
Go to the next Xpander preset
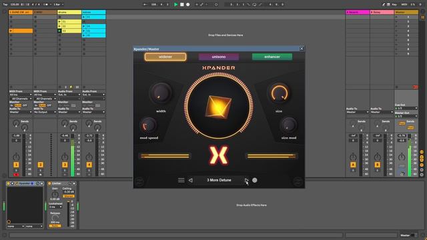point(246,180)
